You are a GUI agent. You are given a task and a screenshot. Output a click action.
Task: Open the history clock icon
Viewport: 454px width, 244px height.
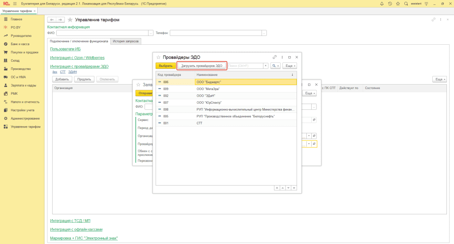point(390,4)
